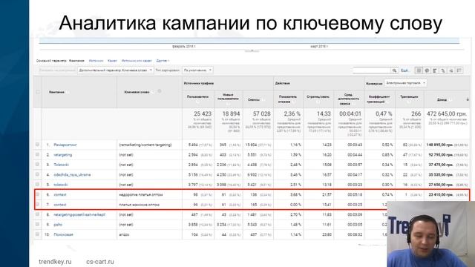
Task: Click in the table search input field
Action: pyautogui.click(x=372, y=70)
